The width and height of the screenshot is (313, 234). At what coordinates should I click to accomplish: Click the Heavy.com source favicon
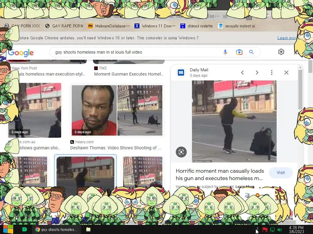[x=72, y=142]
